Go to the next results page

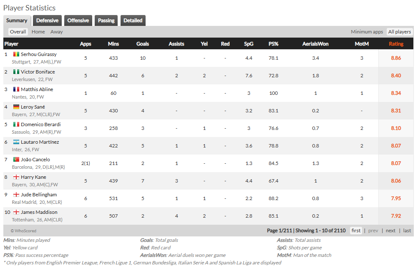[390, 231]
